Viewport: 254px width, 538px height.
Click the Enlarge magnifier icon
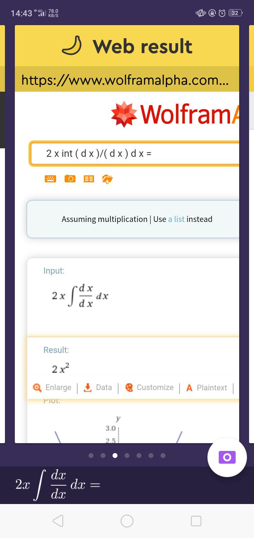[37, 388]
